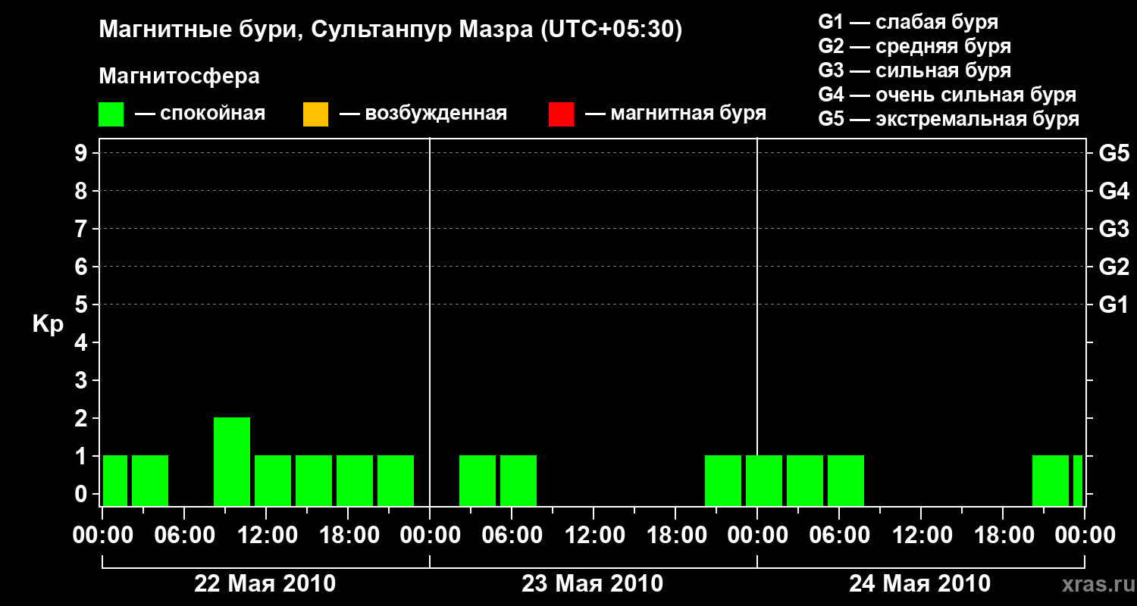
Task: Click the 18:00 time label for 22 Мая
Action: 348,536
